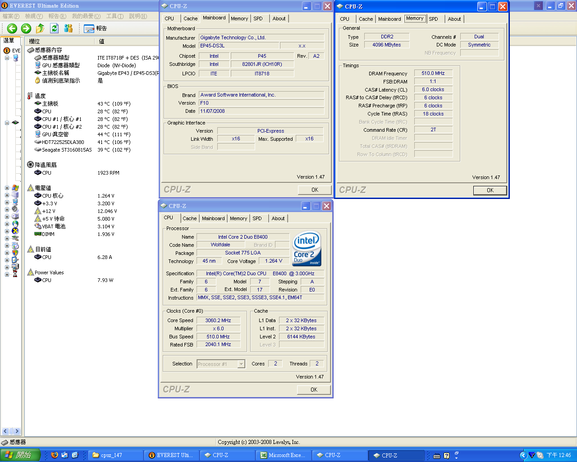Open the 檢視(V) menu

[x=34, y=16]
